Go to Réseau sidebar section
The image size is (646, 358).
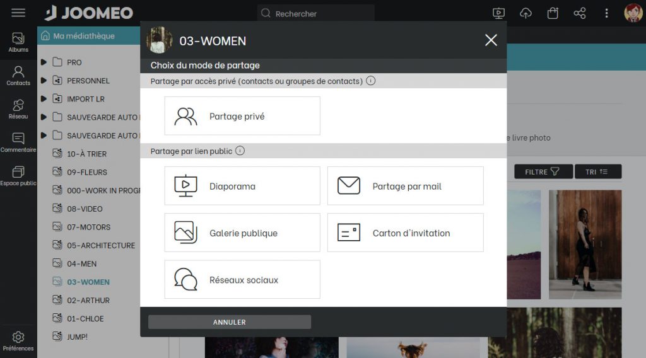(18, 109)
